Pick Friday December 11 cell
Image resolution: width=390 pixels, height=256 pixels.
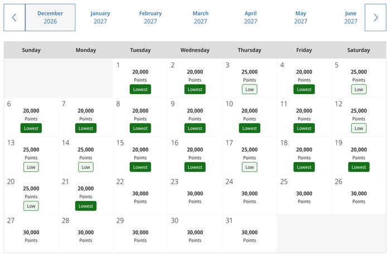click(304, 117)
